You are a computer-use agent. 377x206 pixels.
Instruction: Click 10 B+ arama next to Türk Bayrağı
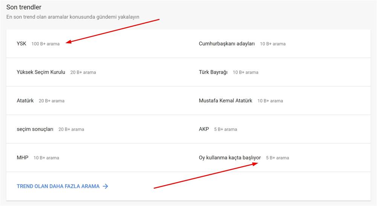pyautogui.click(x=245, y=73)
